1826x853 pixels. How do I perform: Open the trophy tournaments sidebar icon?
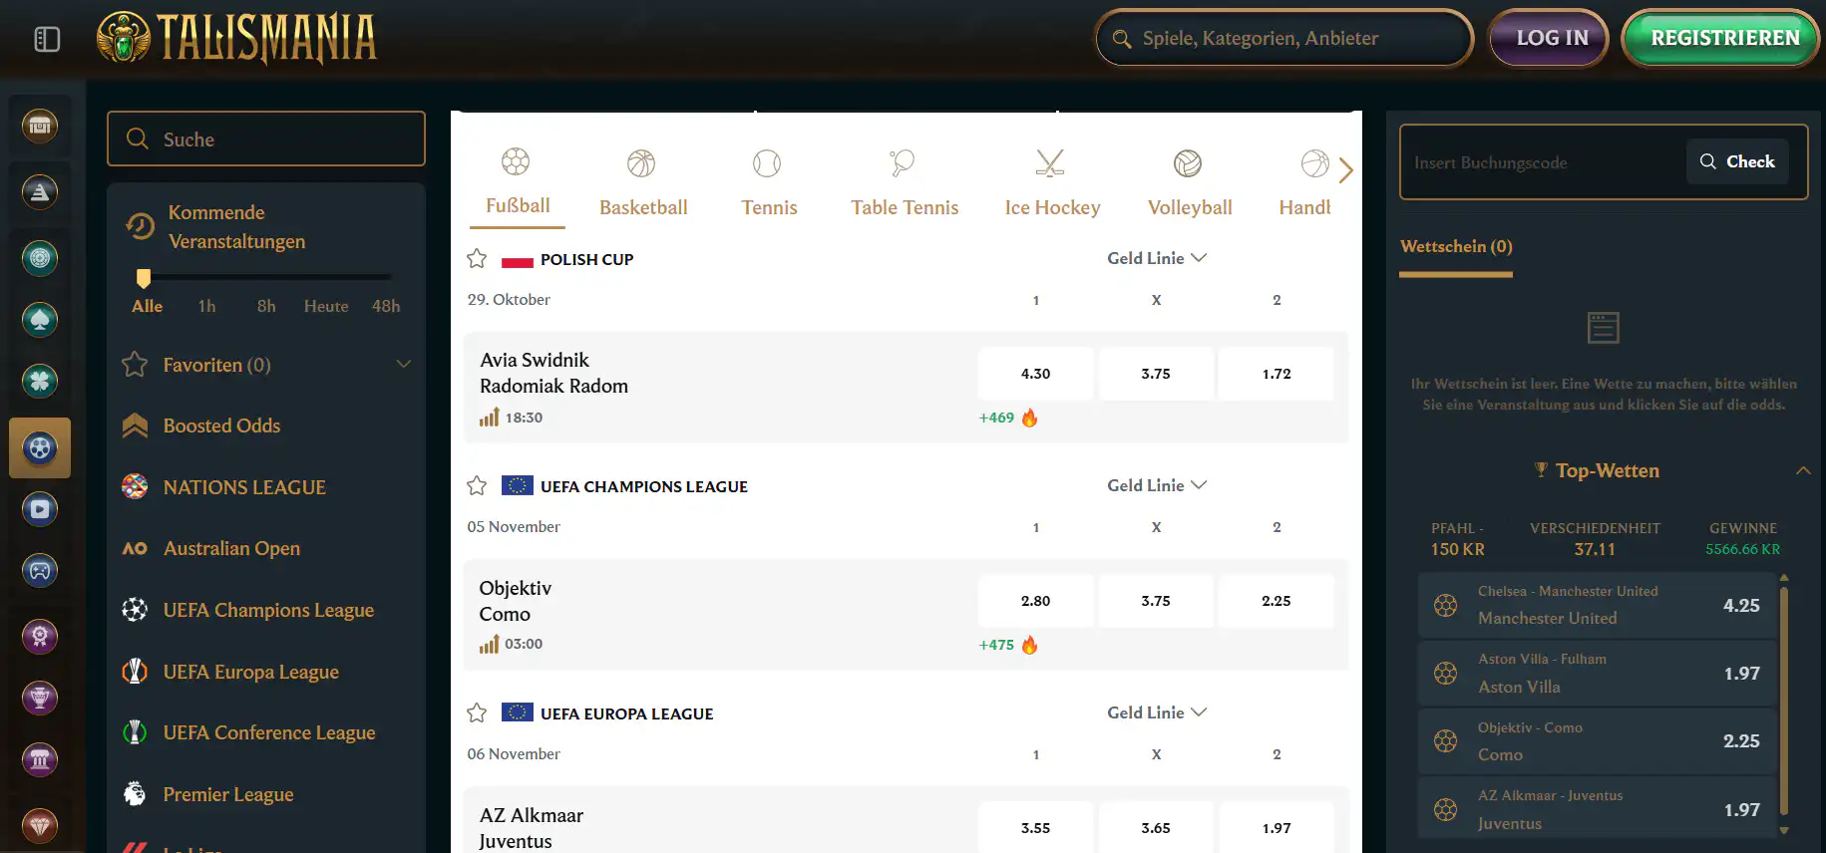tap(40, 698)
